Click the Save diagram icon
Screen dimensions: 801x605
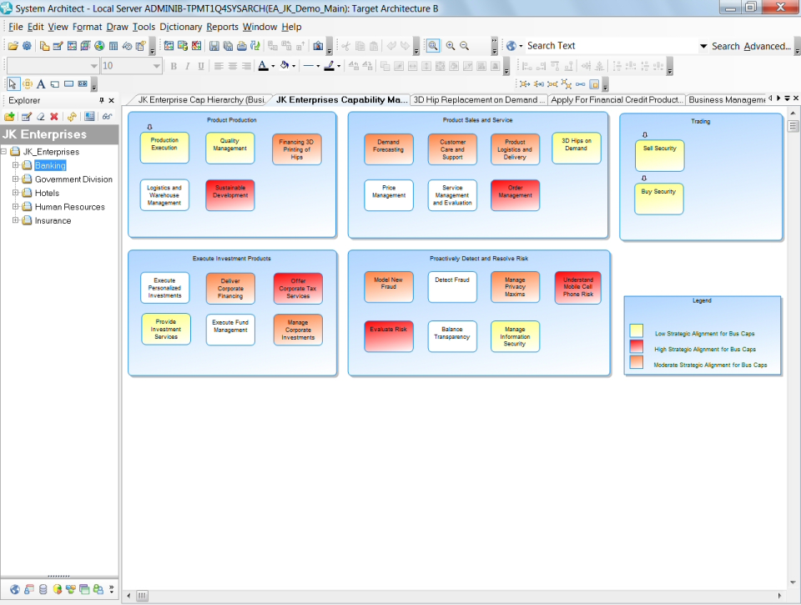coord(214,46)
